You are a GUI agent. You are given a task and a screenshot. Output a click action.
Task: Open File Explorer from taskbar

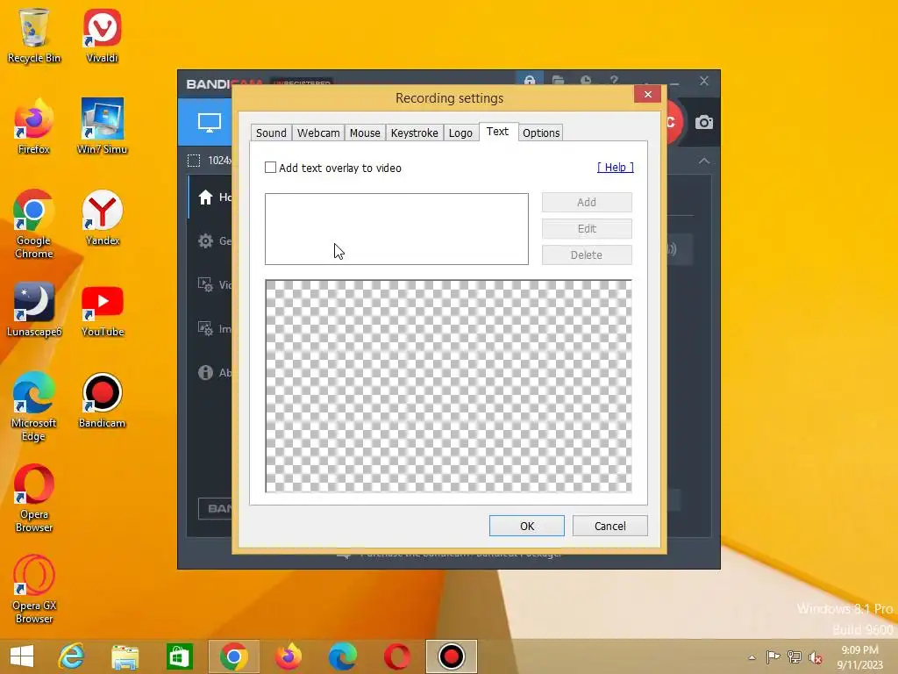pos(125,656)
